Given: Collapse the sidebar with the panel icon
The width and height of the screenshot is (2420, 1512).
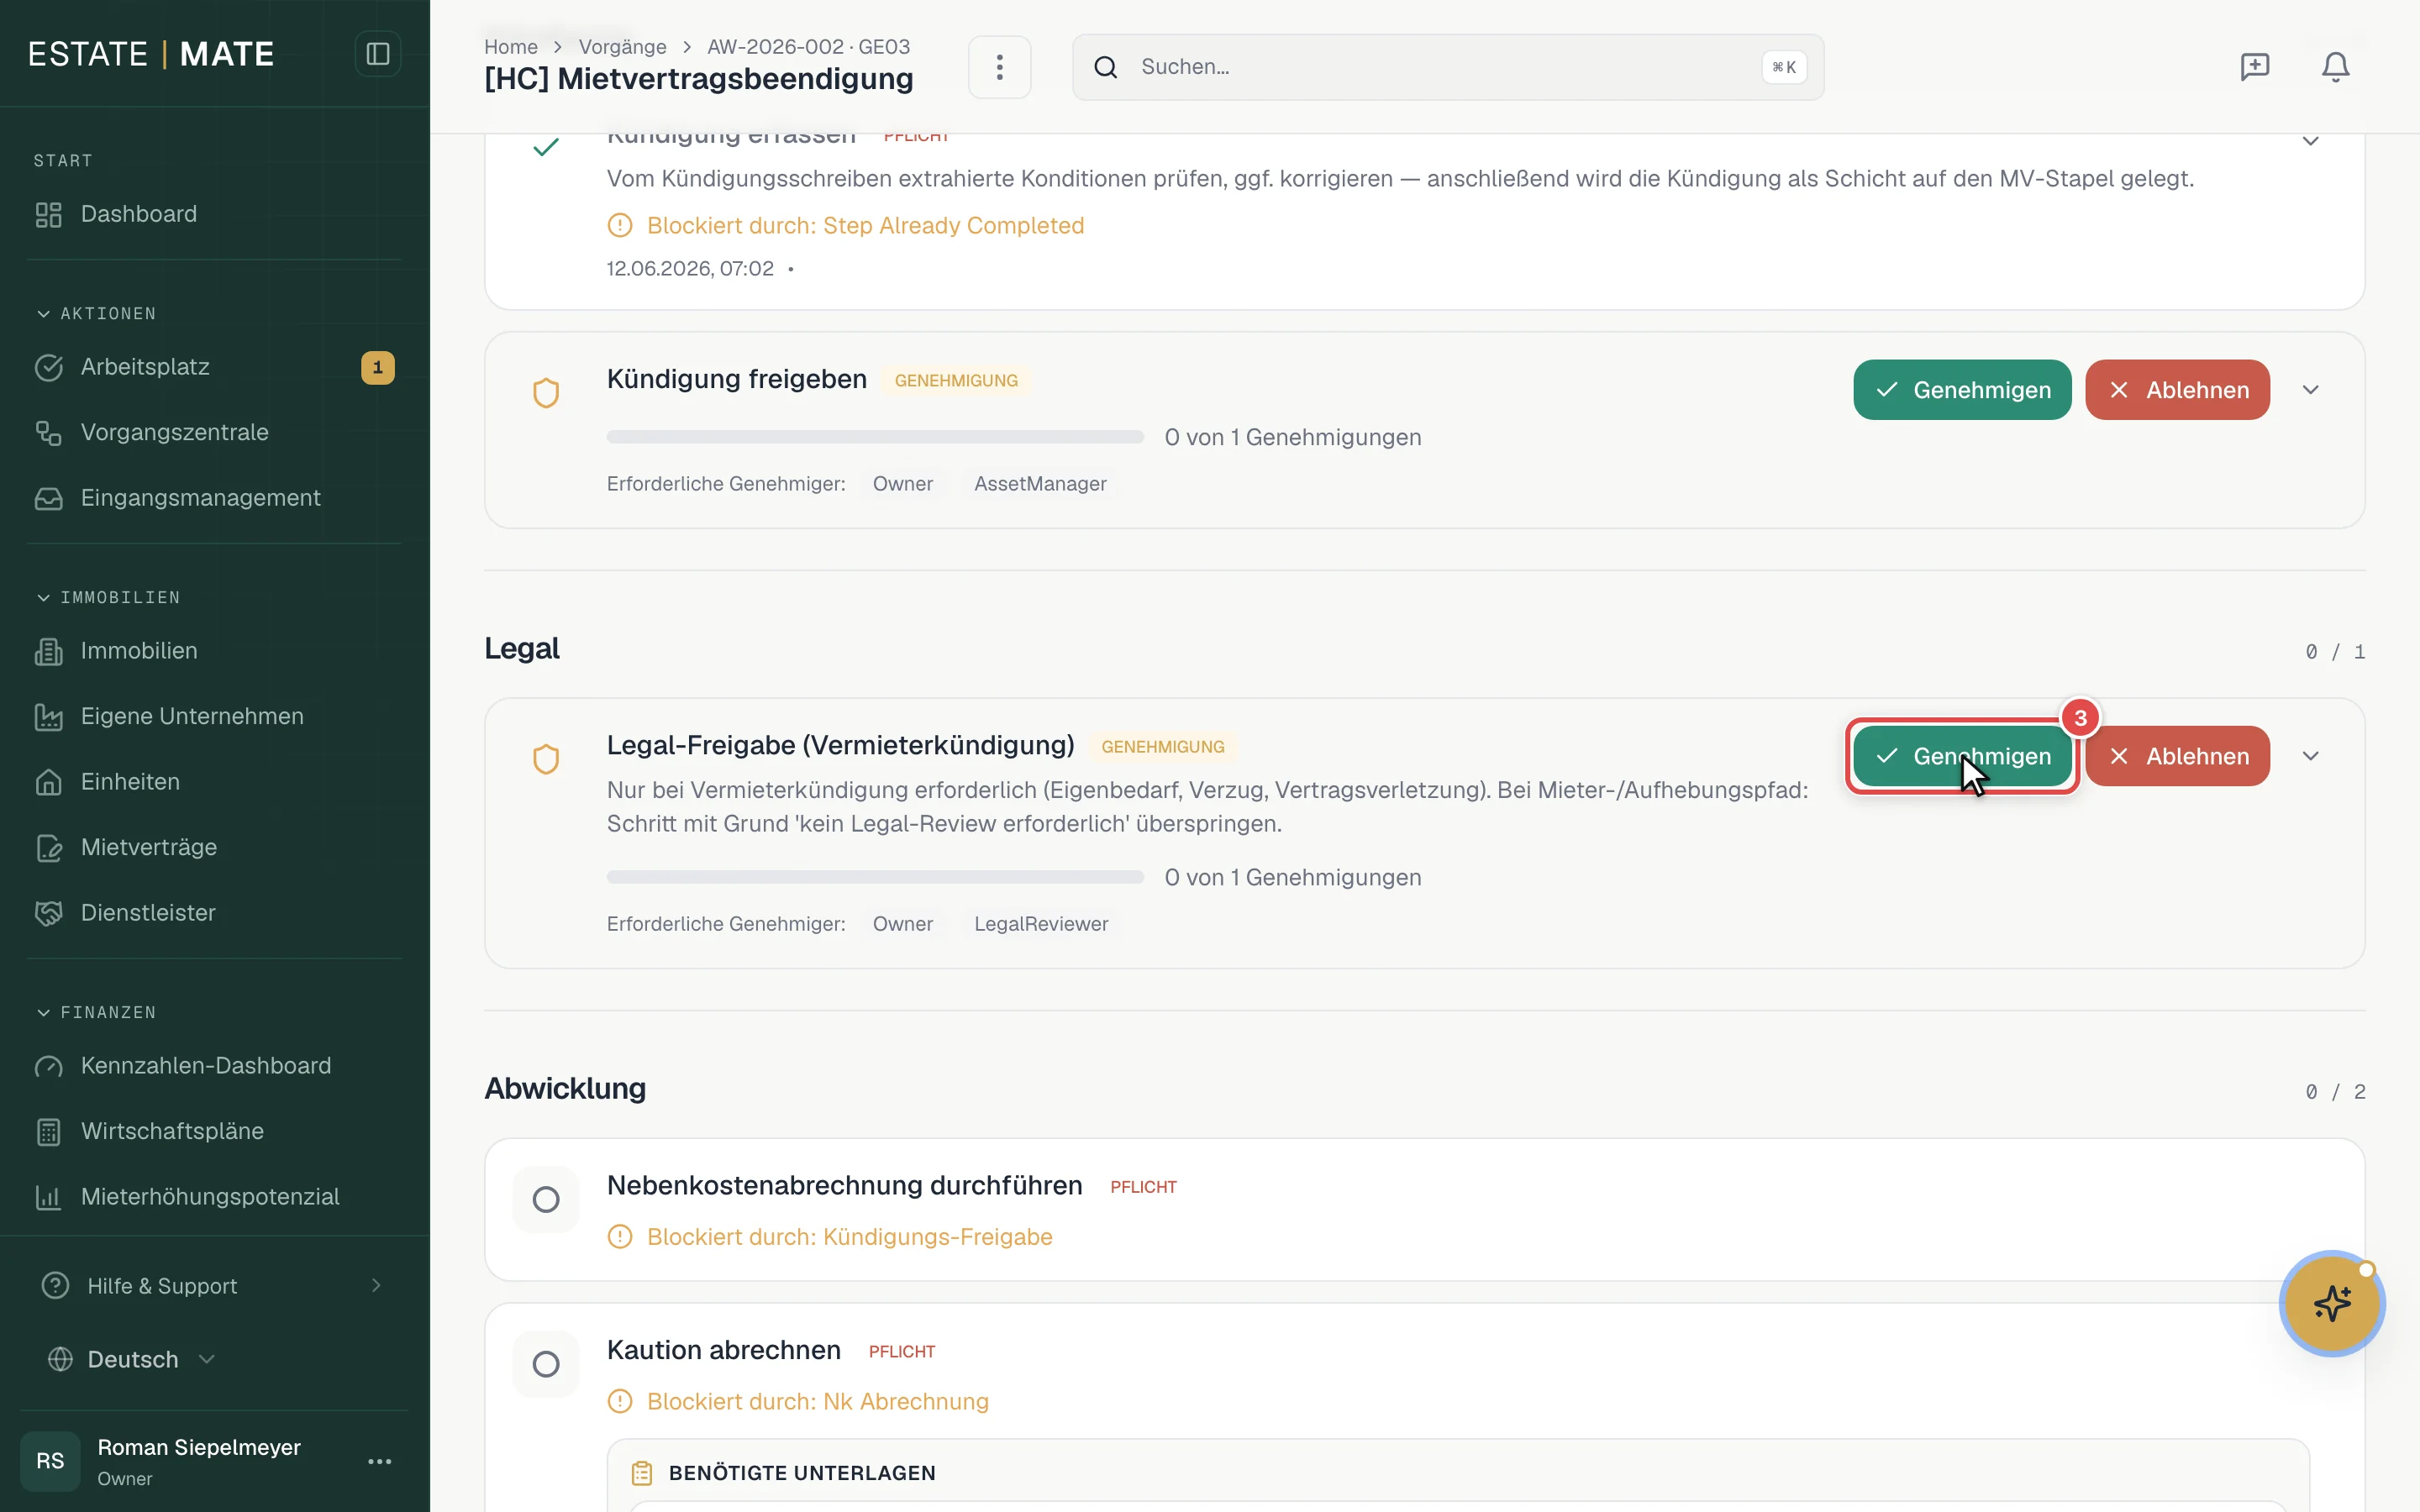Looking at the screenshot, I should tap(377, 54).
